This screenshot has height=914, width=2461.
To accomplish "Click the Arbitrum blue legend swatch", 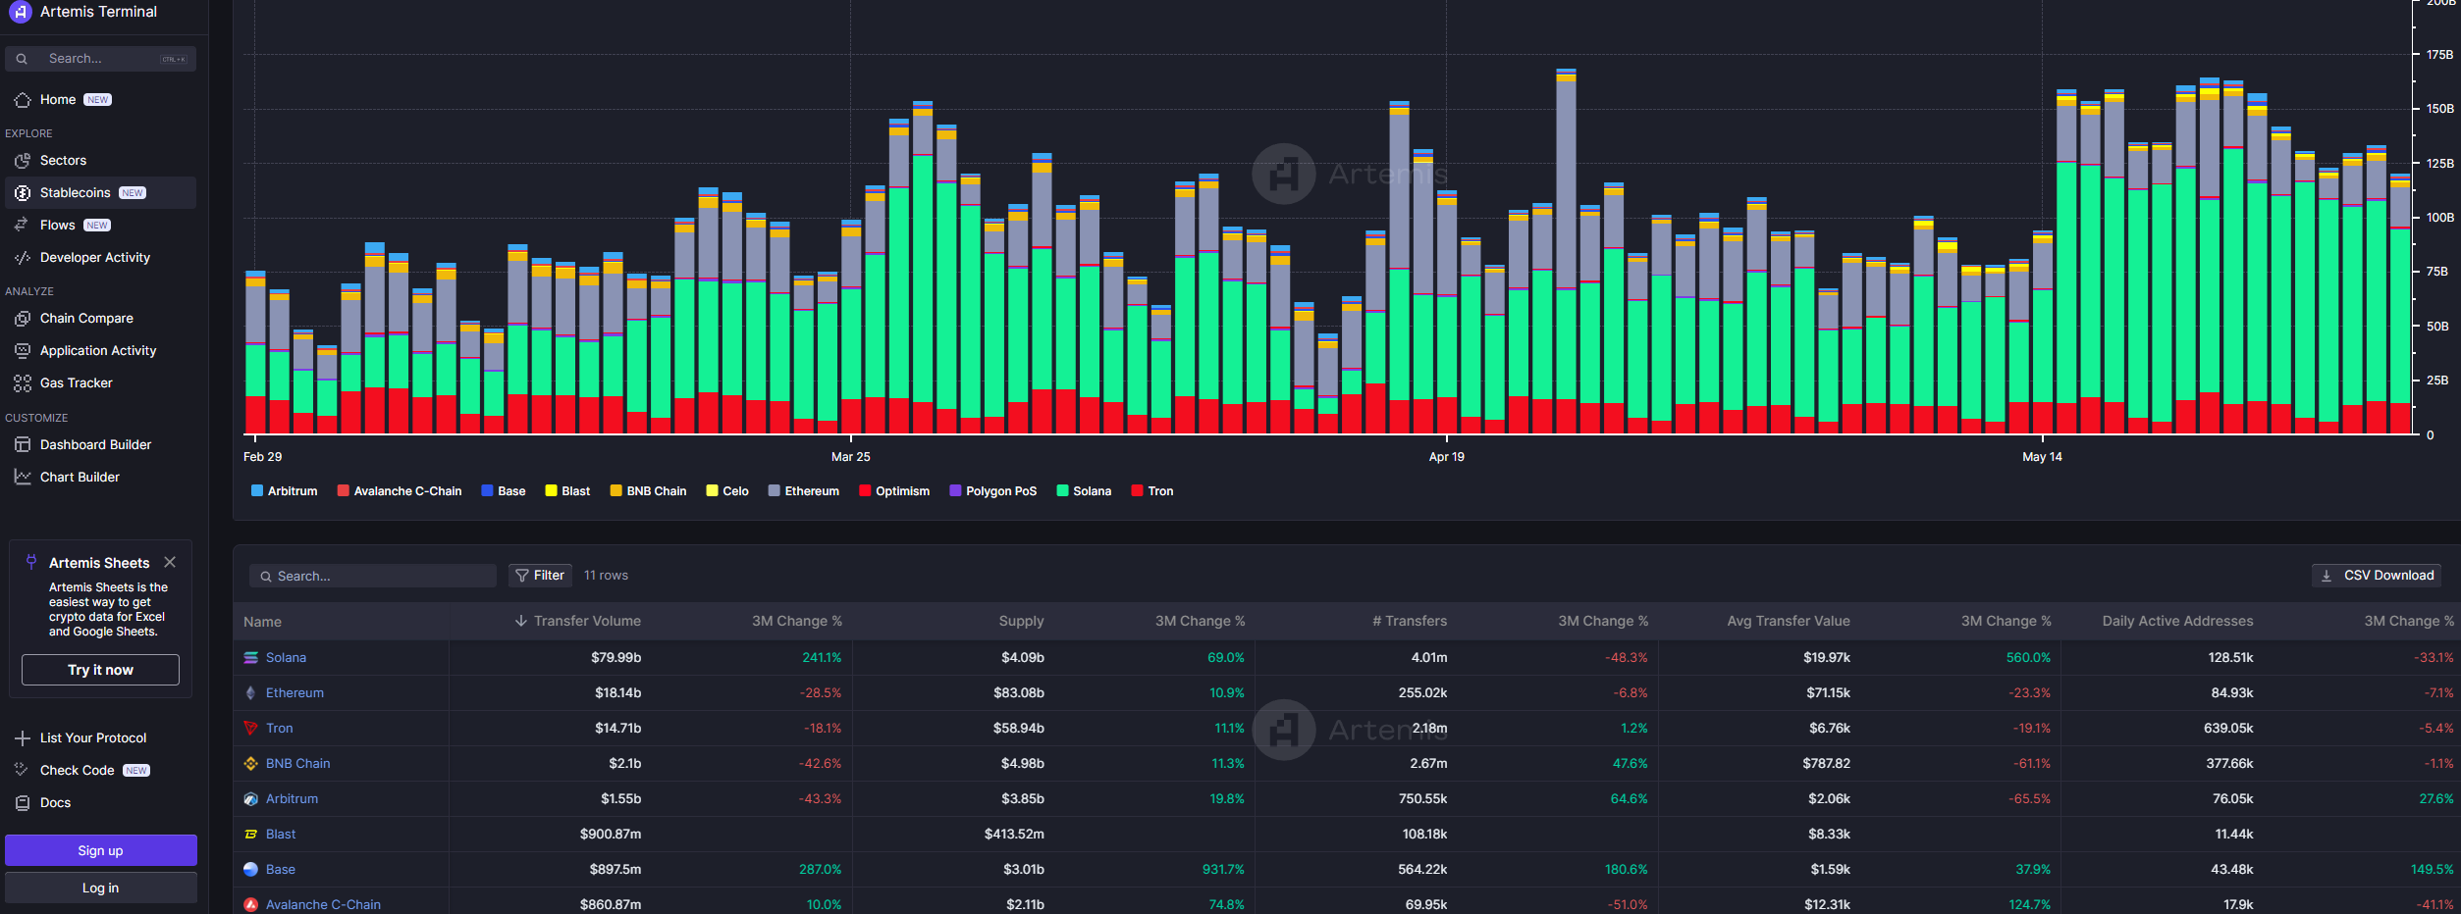I will pos(257,491).
